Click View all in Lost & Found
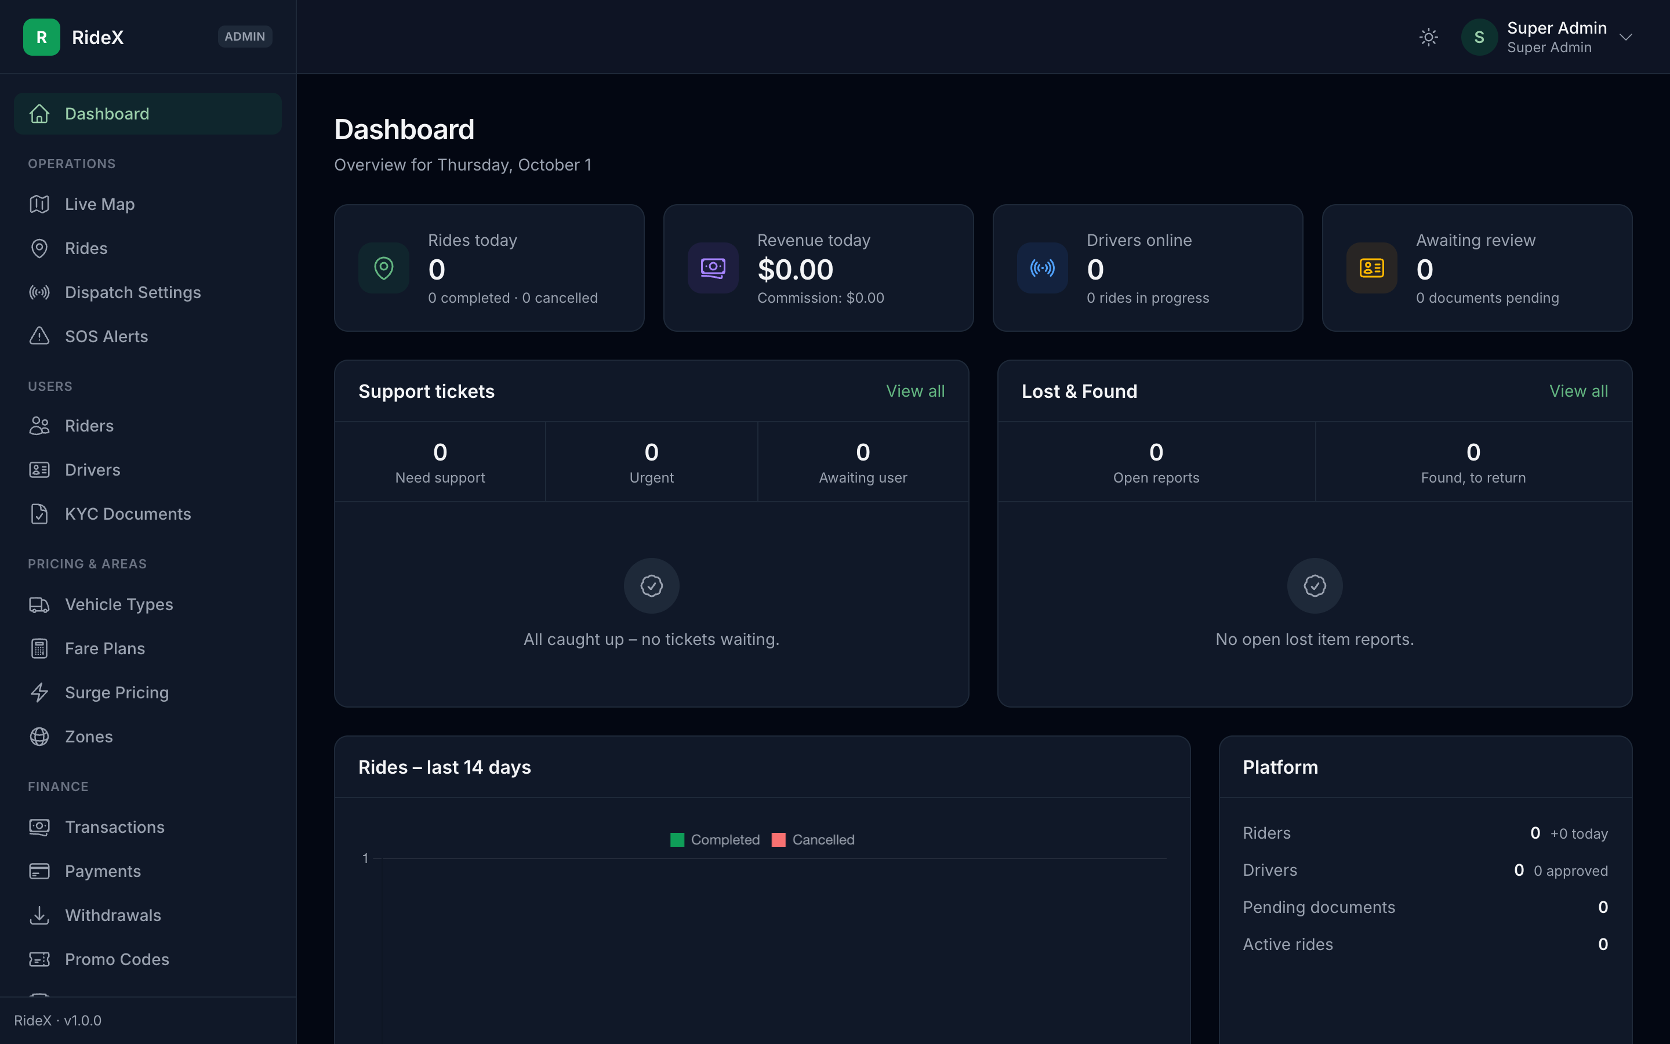The height and width of the screenshot is (1044, 1670). (x=1578, y=391)
